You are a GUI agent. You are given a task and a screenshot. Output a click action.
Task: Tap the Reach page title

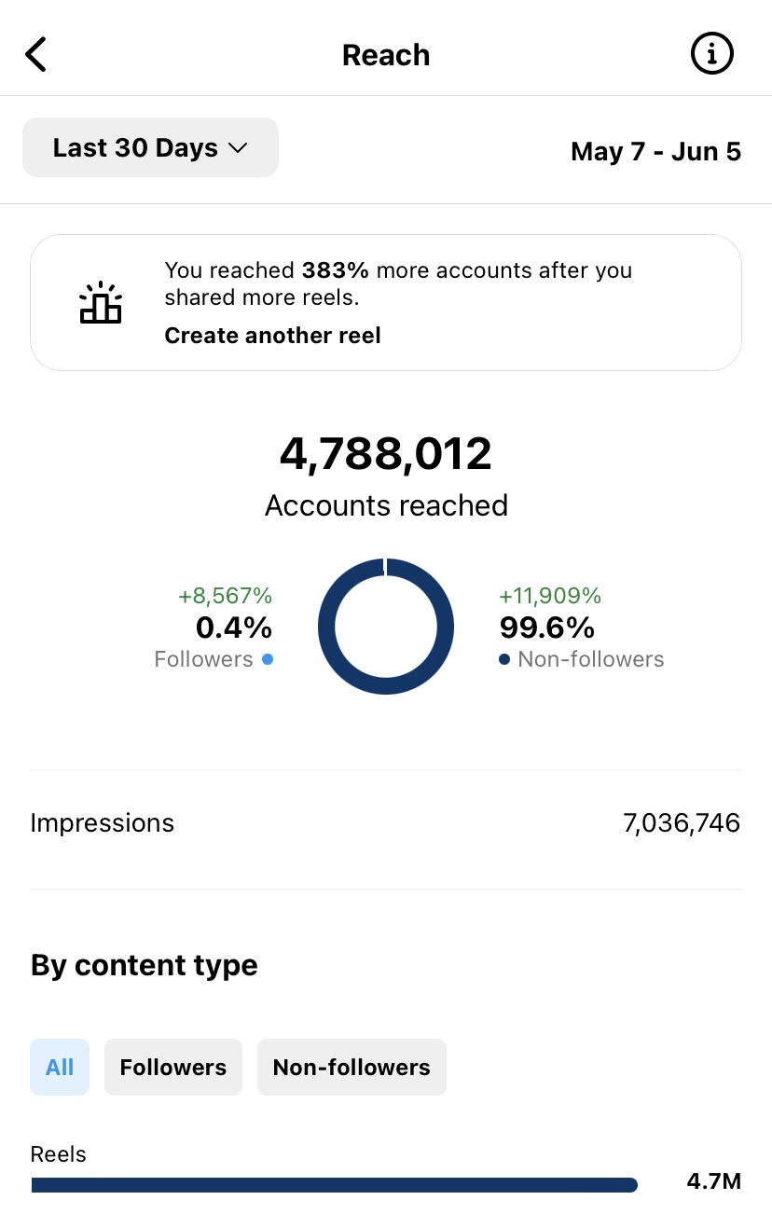click(x=386, y=55)
